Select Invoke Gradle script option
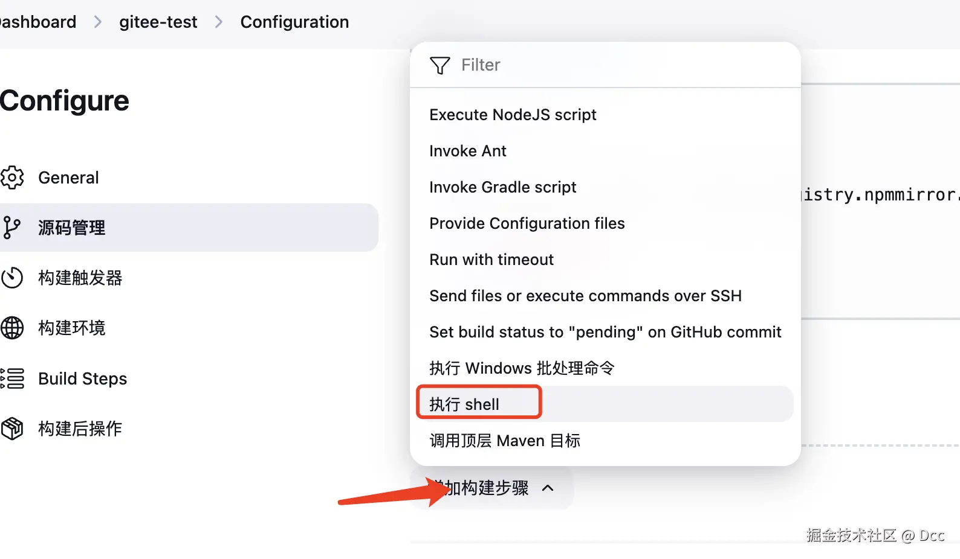Viewport: 960px width, 559px height. (x=502, y=187)
